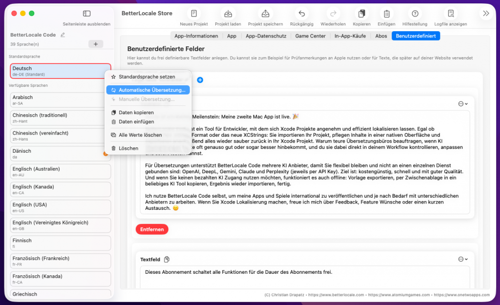
Task: Click the Neues Projekt toolbar icon
Action: click(194, 14)
